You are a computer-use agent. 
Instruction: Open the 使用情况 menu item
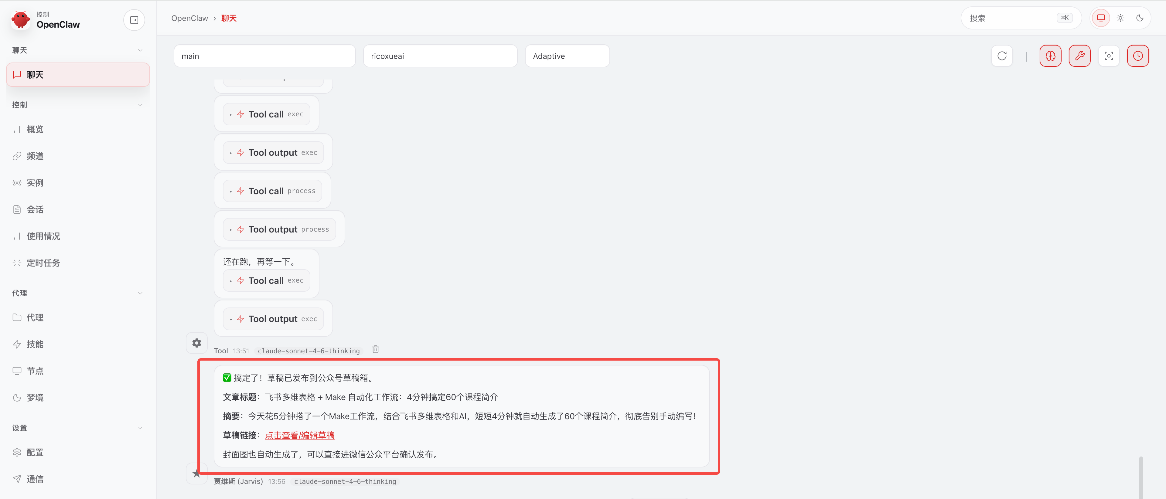(43, 236)
